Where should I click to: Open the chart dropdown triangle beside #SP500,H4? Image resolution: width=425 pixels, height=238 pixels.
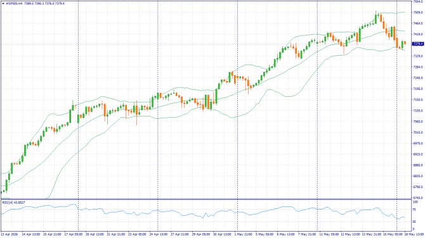(x=3, y=4)
